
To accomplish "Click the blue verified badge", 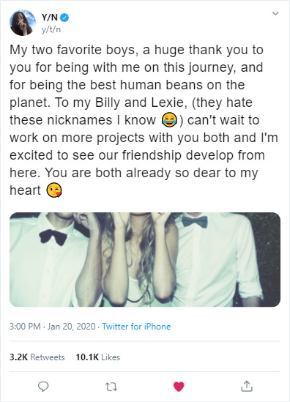I will tap(64, 18).
